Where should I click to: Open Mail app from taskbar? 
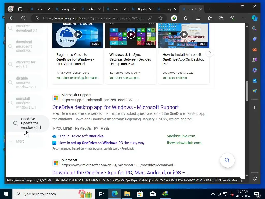click(x=153, y=194)
